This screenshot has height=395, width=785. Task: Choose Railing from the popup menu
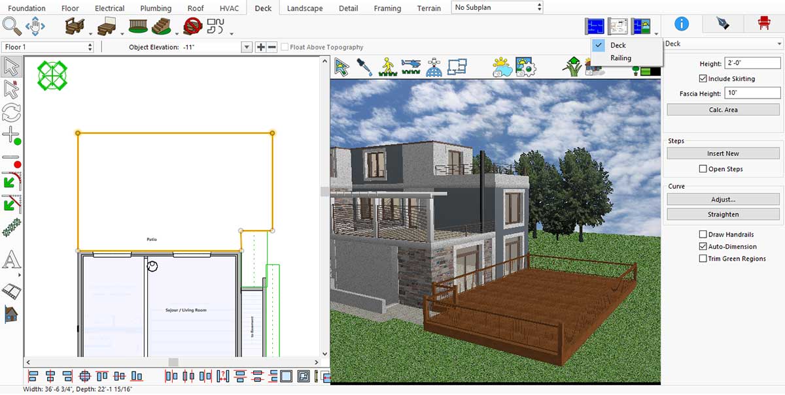tap(621, 58)
